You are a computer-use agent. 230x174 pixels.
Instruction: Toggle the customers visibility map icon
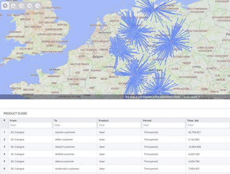click(13, 6)
